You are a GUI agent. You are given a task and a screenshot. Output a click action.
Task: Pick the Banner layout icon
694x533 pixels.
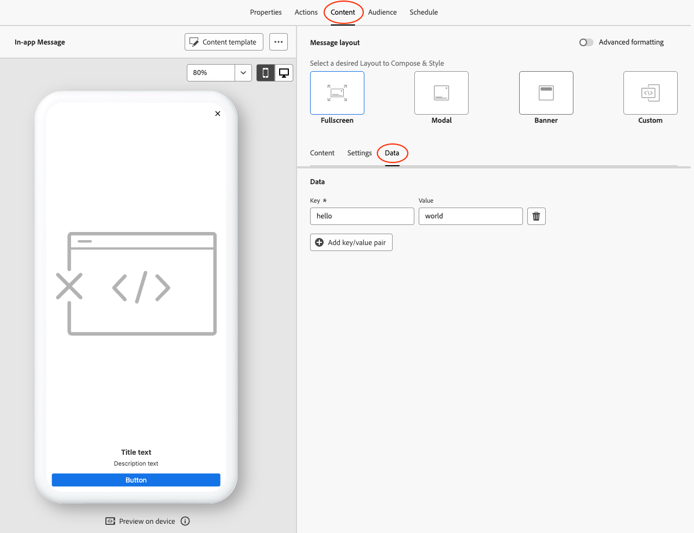coord(546,93)
